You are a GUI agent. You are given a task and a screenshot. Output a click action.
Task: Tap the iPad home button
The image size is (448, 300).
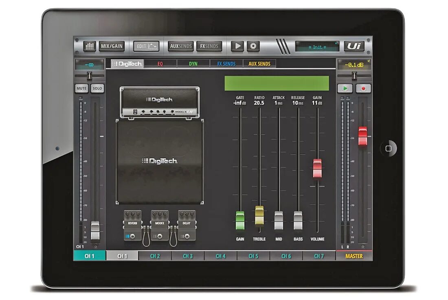coord(388,149)
